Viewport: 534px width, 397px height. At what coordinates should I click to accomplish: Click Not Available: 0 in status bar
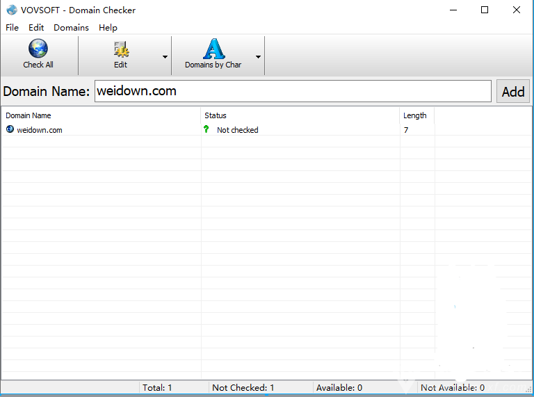coord(453,388)
